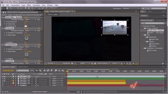Open the Effect menu

tap(29, 5)
